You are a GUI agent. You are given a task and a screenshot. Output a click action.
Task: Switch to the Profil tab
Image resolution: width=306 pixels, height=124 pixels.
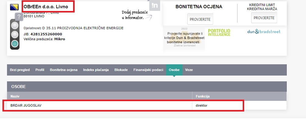click(40, 70)
